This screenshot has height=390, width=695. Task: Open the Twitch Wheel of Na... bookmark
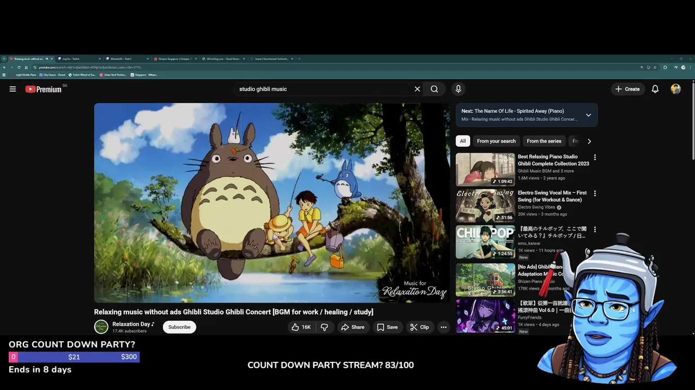pyautogui.click(x=82, y=75)
